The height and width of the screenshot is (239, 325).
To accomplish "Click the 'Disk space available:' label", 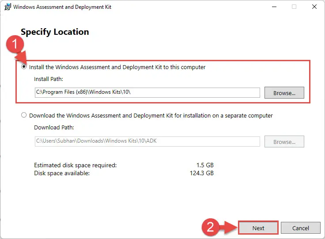I will click(x=62, y=173).
